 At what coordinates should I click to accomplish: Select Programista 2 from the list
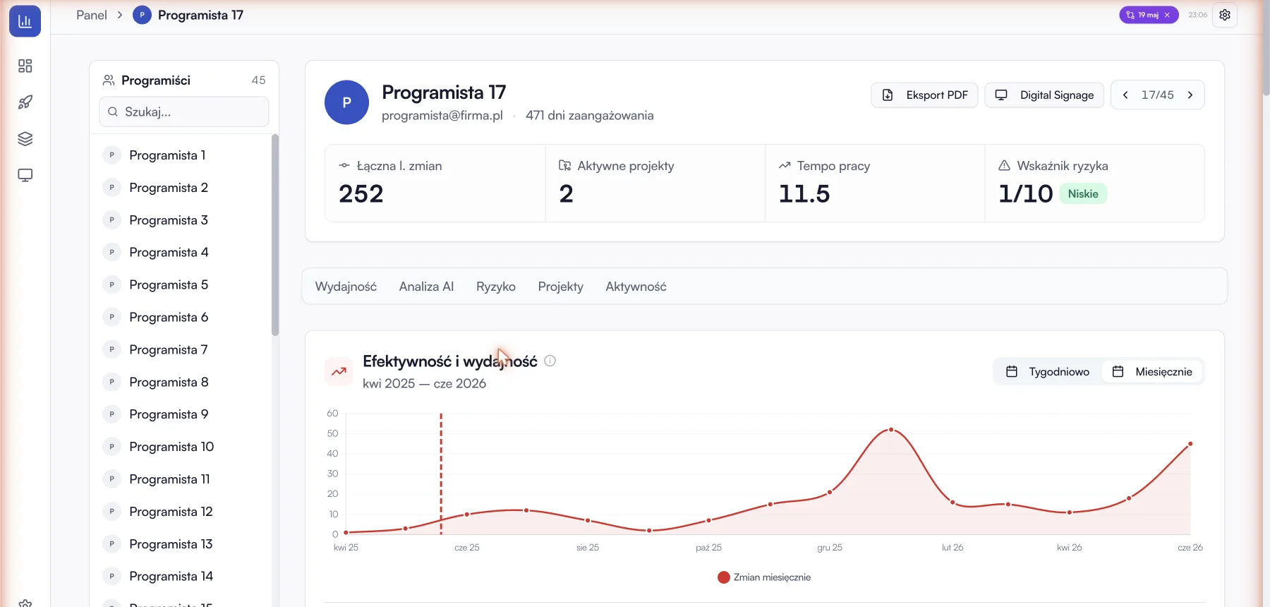(181, 188)
